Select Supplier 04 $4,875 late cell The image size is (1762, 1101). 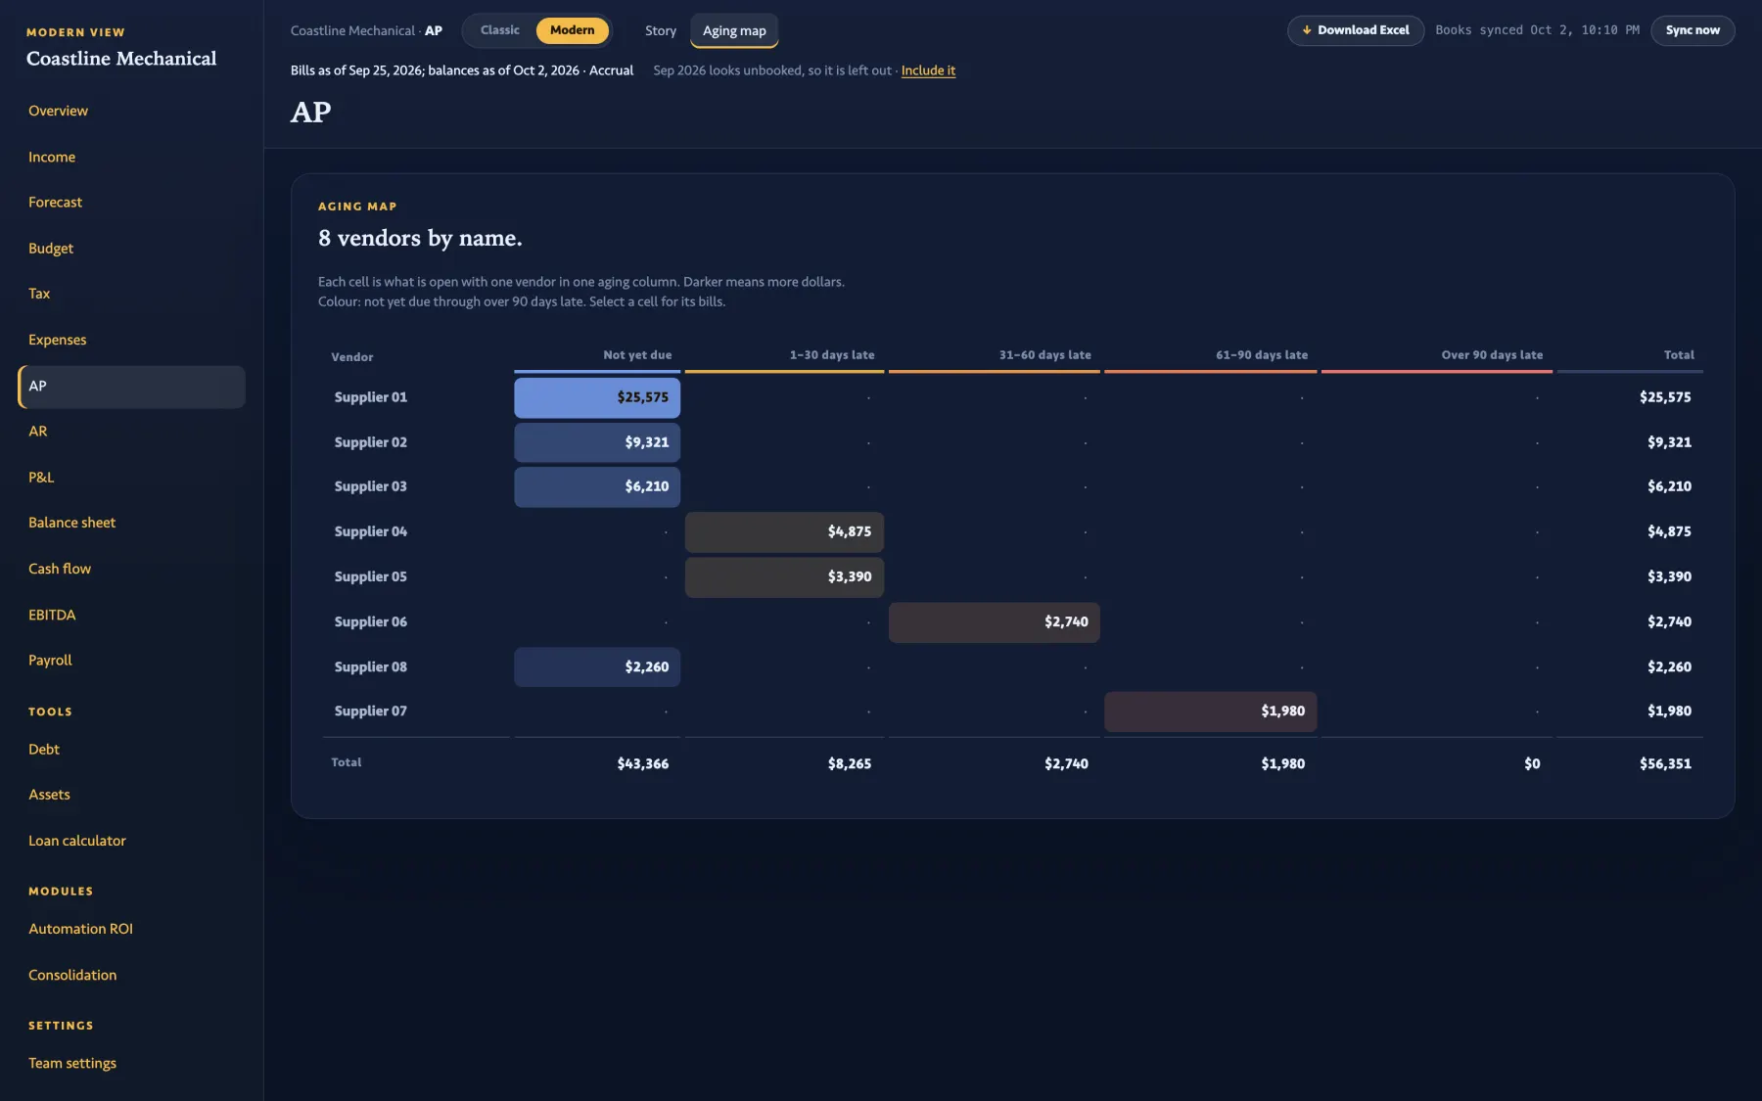(x=784, y=531)
